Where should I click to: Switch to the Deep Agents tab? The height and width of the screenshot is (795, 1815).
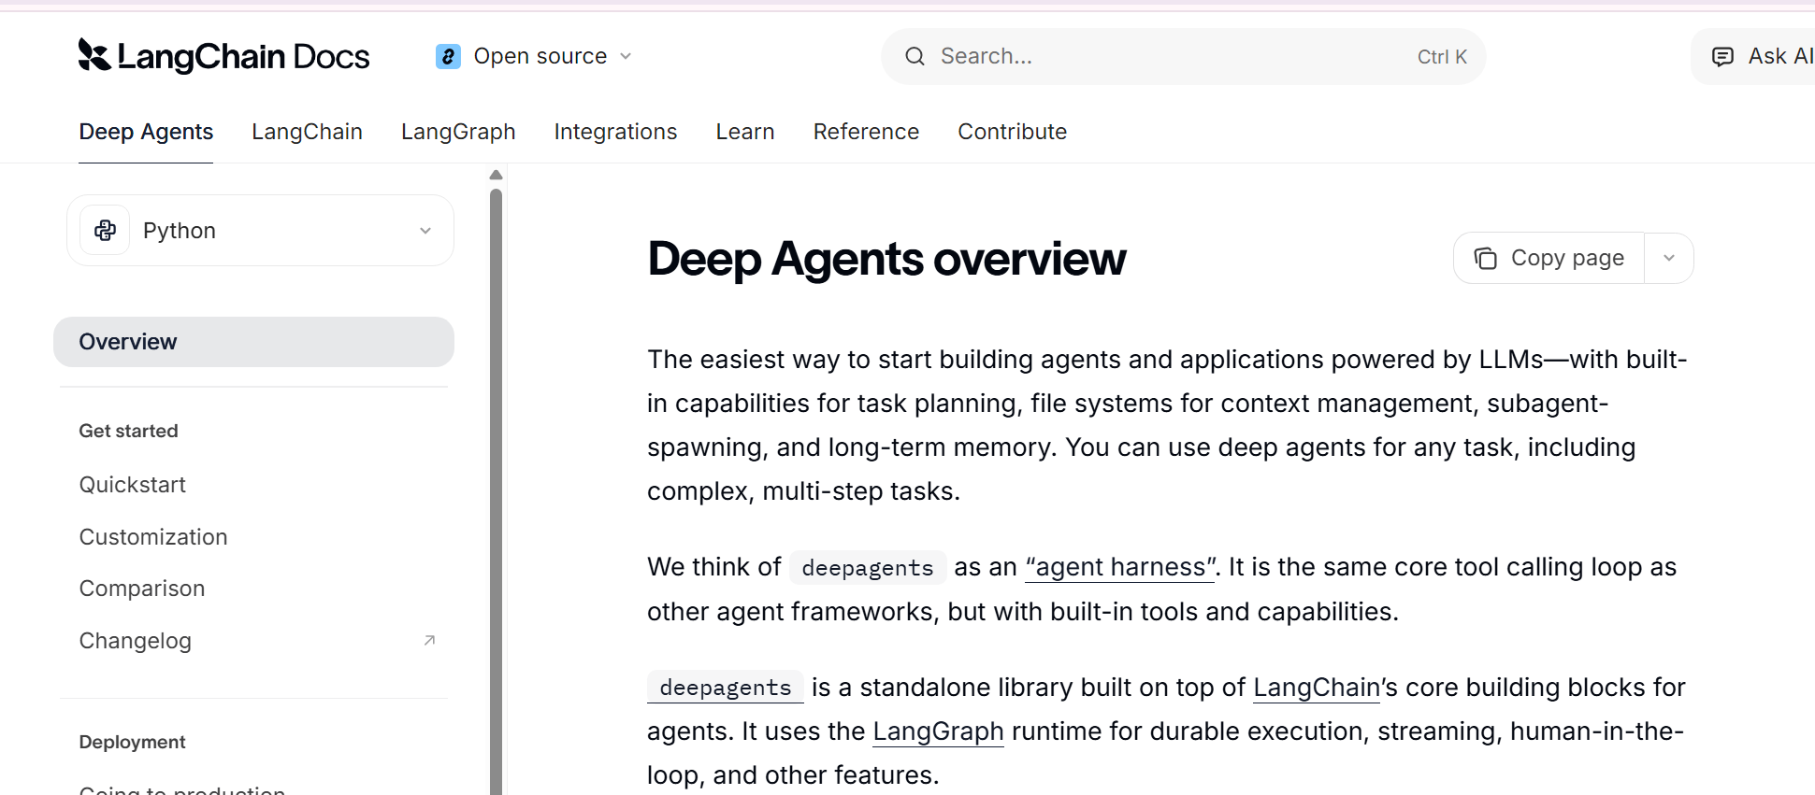[146, 132]
